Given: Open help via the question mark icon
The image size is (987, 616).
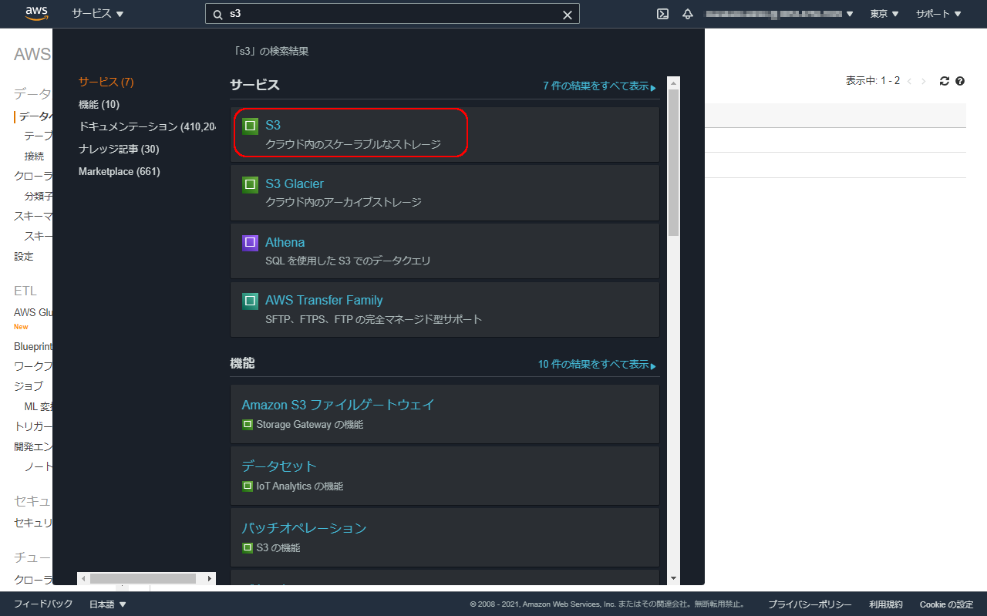Looking at the screenshot, I should (959, 80).
